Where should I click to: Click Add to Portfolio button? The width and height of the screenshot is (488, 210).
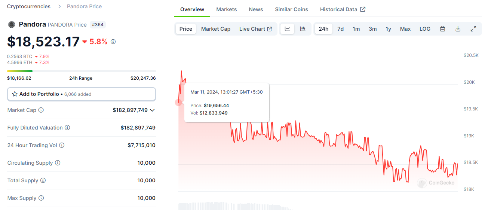pyautogui.click(x=82, y=94)
